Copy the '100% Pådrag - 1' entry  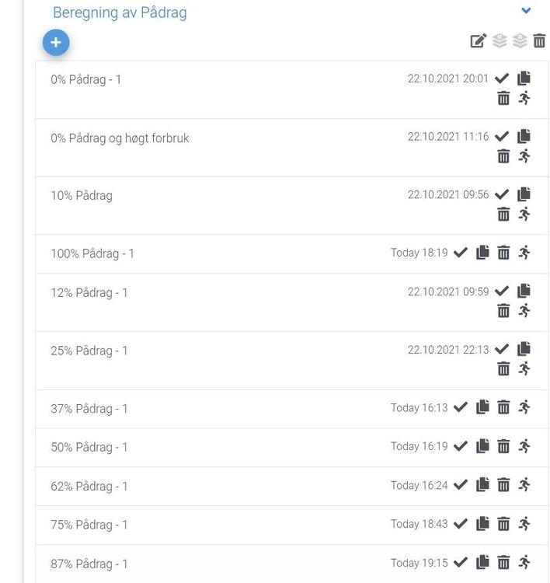[x=482, y=253]
